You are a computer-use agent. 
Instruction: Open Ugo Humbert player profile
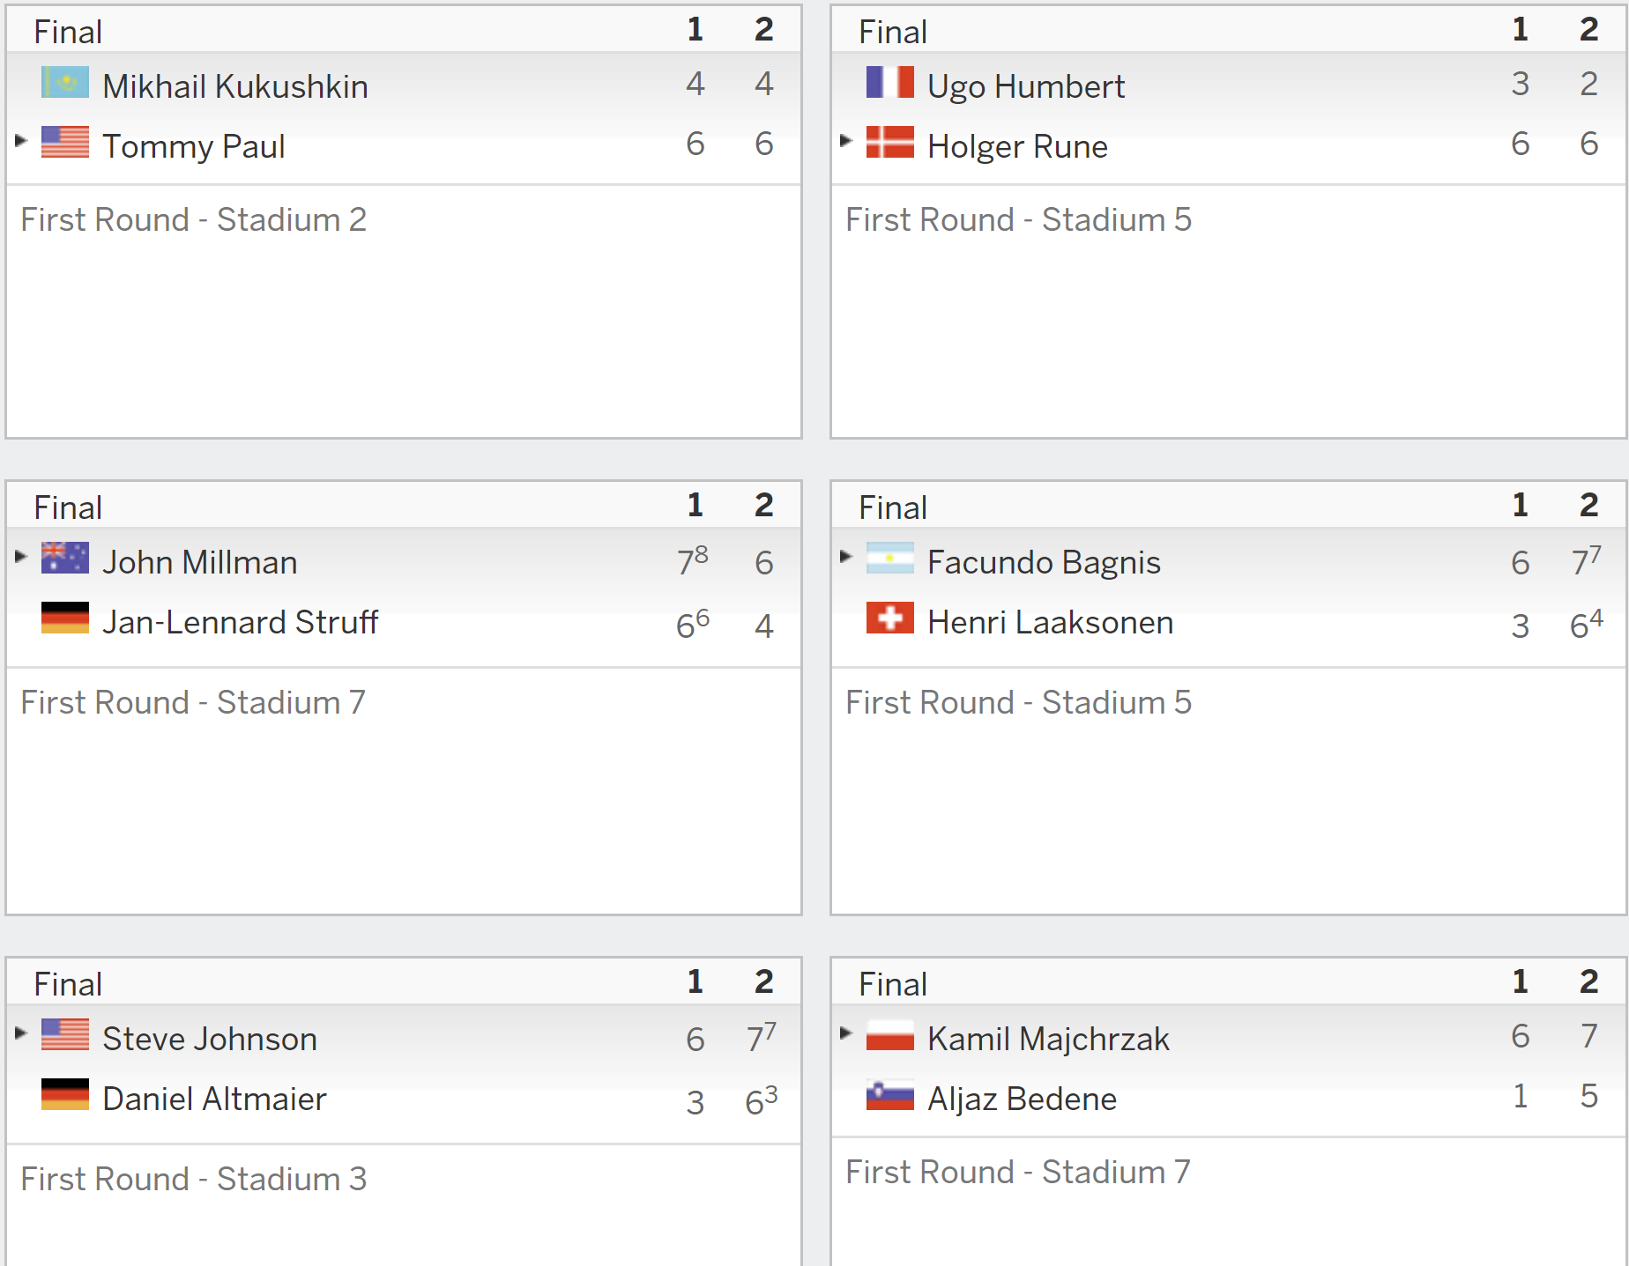point(1026,86)
